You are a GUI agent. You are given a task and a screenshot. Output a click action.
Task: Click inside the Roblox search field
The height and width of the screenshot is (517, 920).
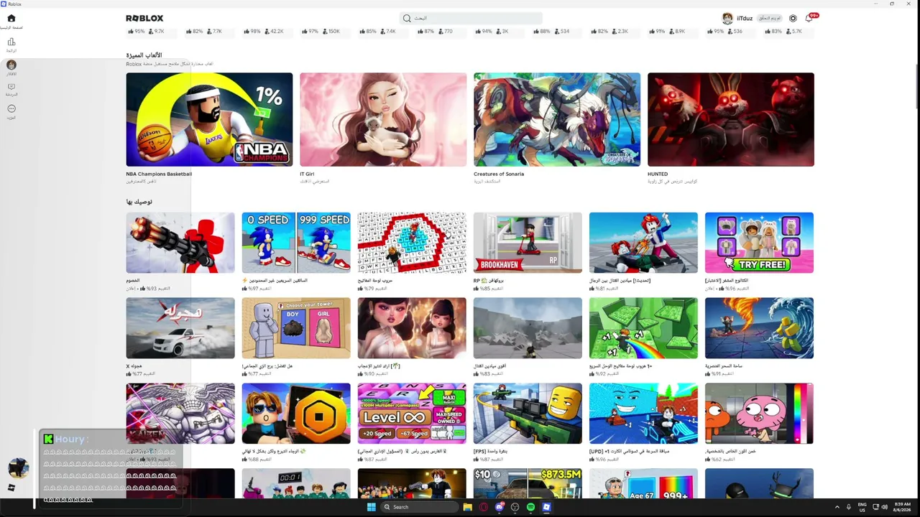click(471, 18)
